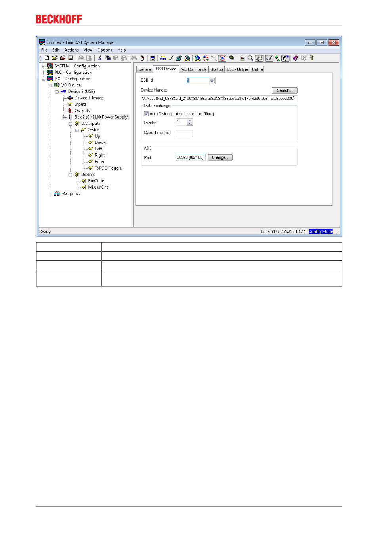Click the Config Mode status indicator
The height and width of the screenshot is (535, 378).
click(321, 231)
